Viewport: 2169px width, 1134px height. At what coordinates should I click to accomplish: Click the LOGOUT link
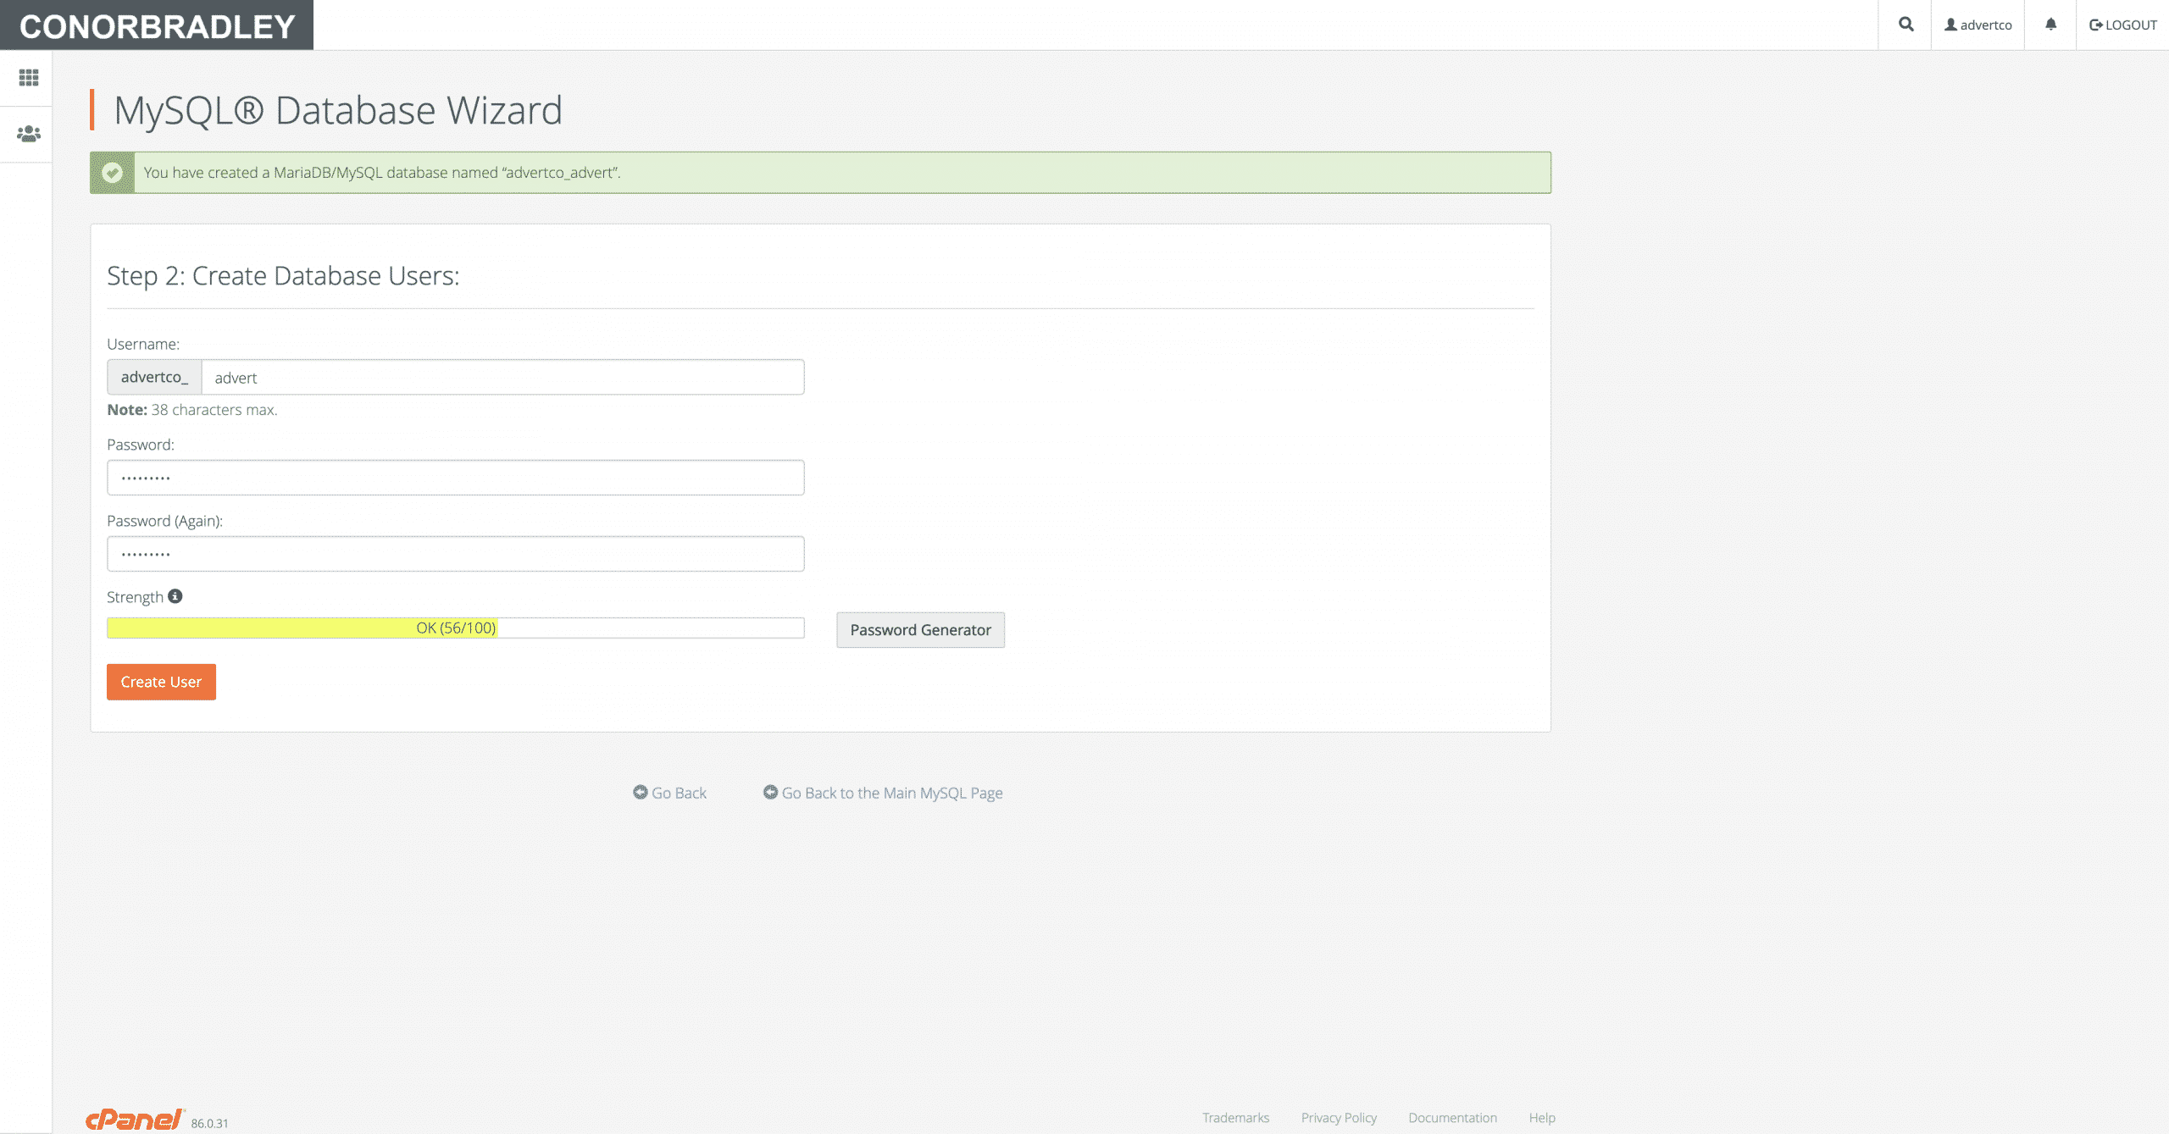coord(2123,25)
